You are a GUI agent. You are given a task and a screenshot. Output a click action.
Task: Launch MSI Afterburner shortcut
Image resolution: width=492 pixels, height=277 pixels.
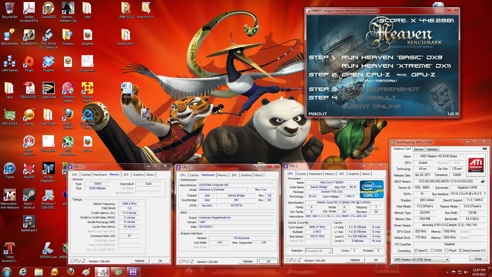click(x=68, y=145)
